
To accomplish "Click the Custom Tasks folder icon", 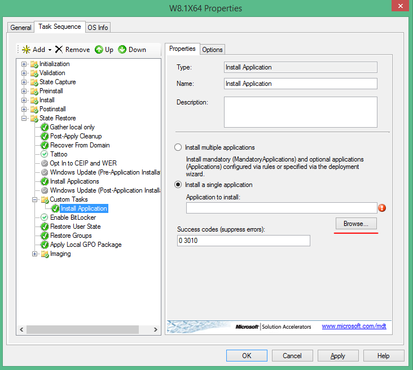I will pyautogui.click(x=44, y=199).
